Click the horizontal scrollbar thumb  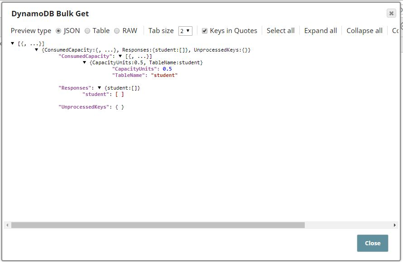coord(158,225)
